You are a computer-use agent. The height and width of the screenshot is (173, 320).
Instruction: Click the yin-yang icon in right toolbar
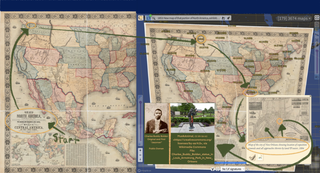point(317,45)
